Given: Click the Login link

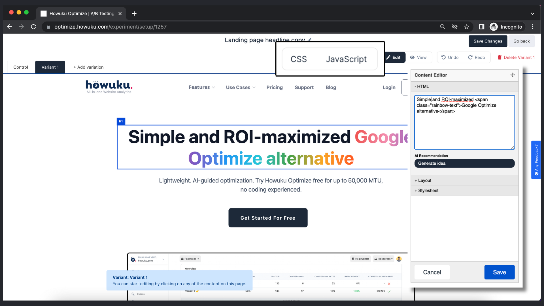Looking at the screenshot, I should tap(389, 87).
